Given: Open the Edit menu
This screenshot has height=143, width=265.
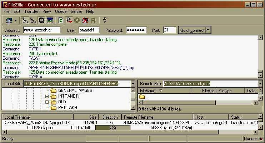Looking at the screenshot, I should pos(17,11).
